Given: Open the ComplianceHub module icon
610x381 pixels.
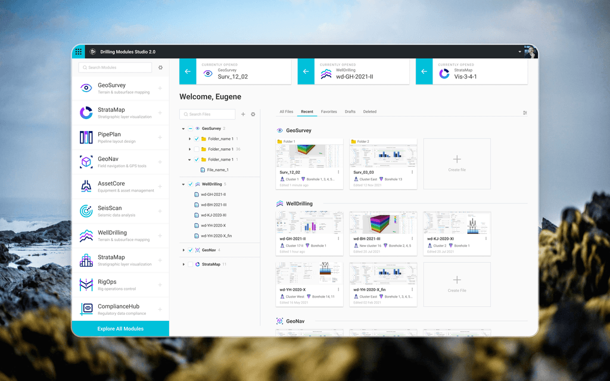Looking at the screenshot, I should click(86, 309).
